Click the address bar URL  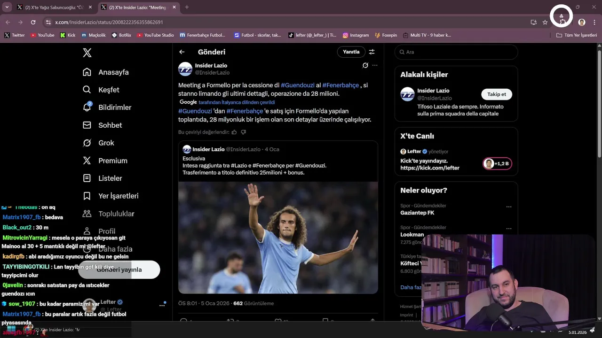pos(109,22)
